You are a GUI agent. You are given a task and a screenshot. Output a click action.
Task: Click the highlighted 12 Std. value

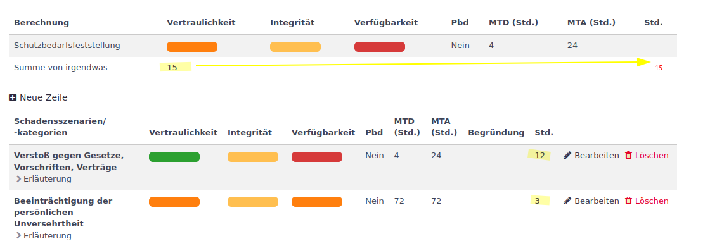click(539, 155)
